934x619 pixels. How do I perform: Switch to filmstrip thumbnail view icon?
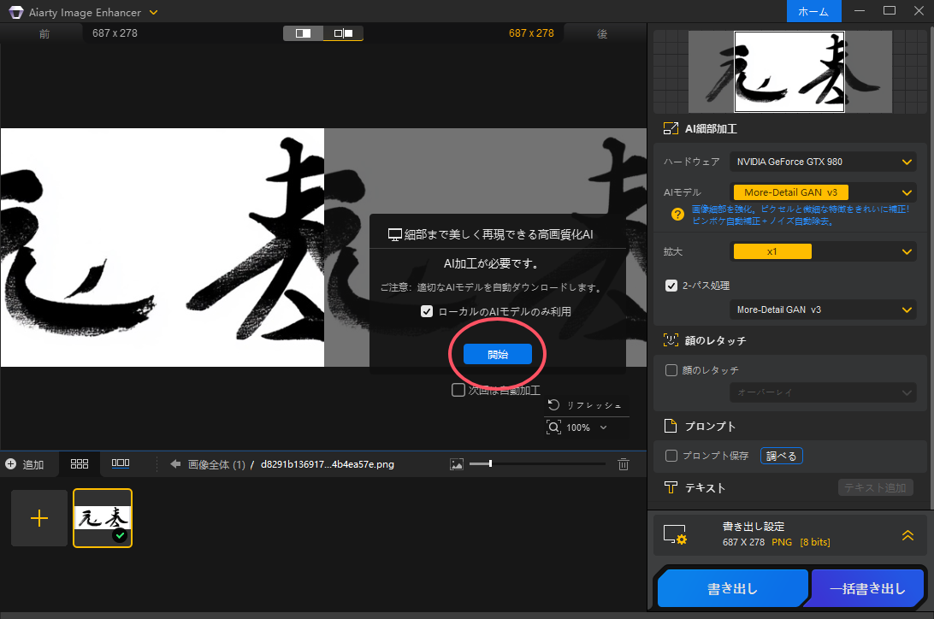click(x=121, y=463)
